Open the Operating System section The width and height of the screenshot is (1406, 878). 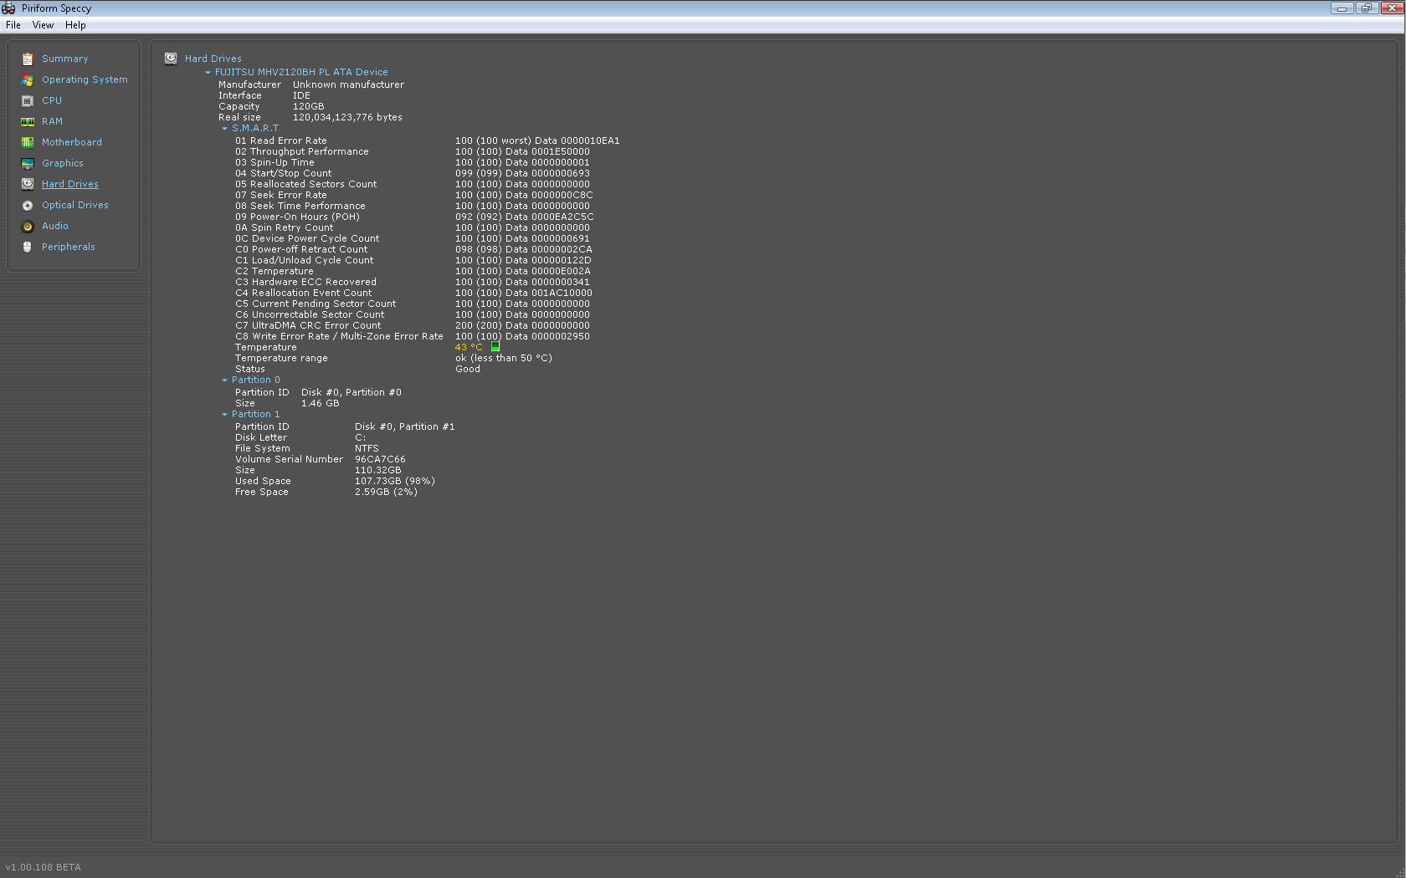click(85, 79)
